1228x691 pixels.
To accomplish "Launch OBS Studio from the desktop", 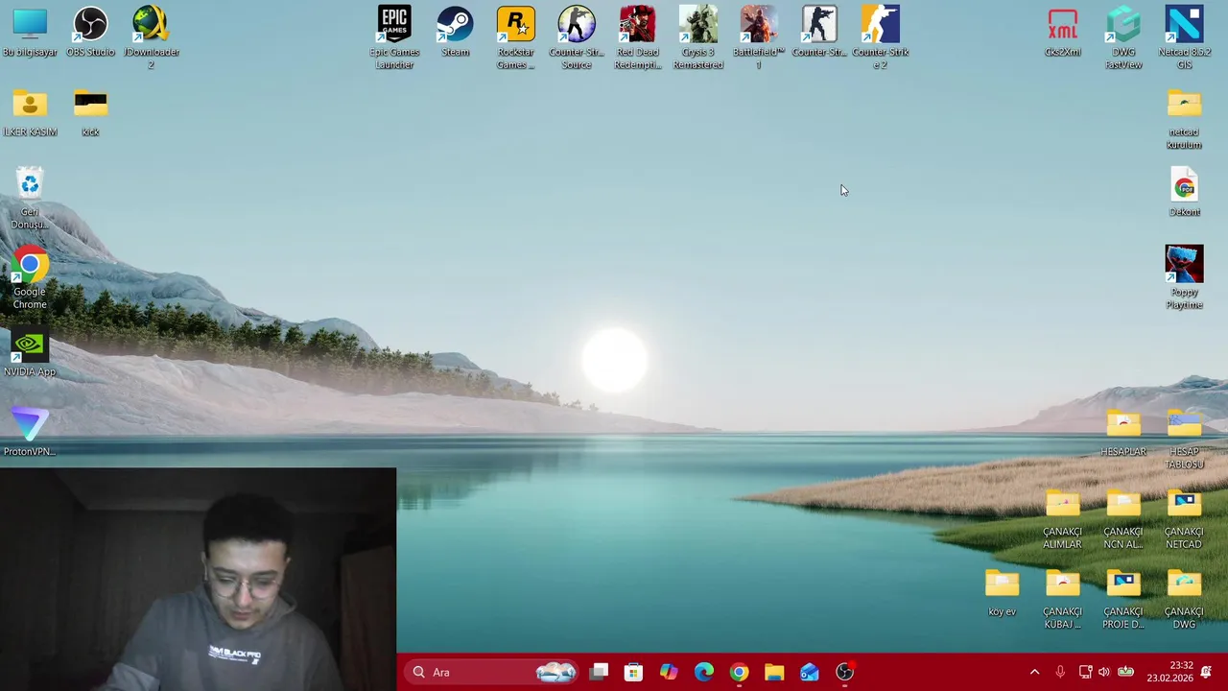I will [x=90, y=33].
